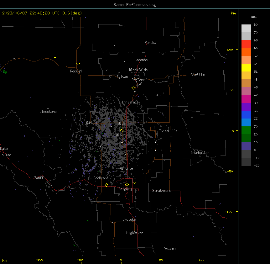Click the white plus marker east of ThreeHills
The width and height of the screenshot is (270, 264).
point(192,118)
